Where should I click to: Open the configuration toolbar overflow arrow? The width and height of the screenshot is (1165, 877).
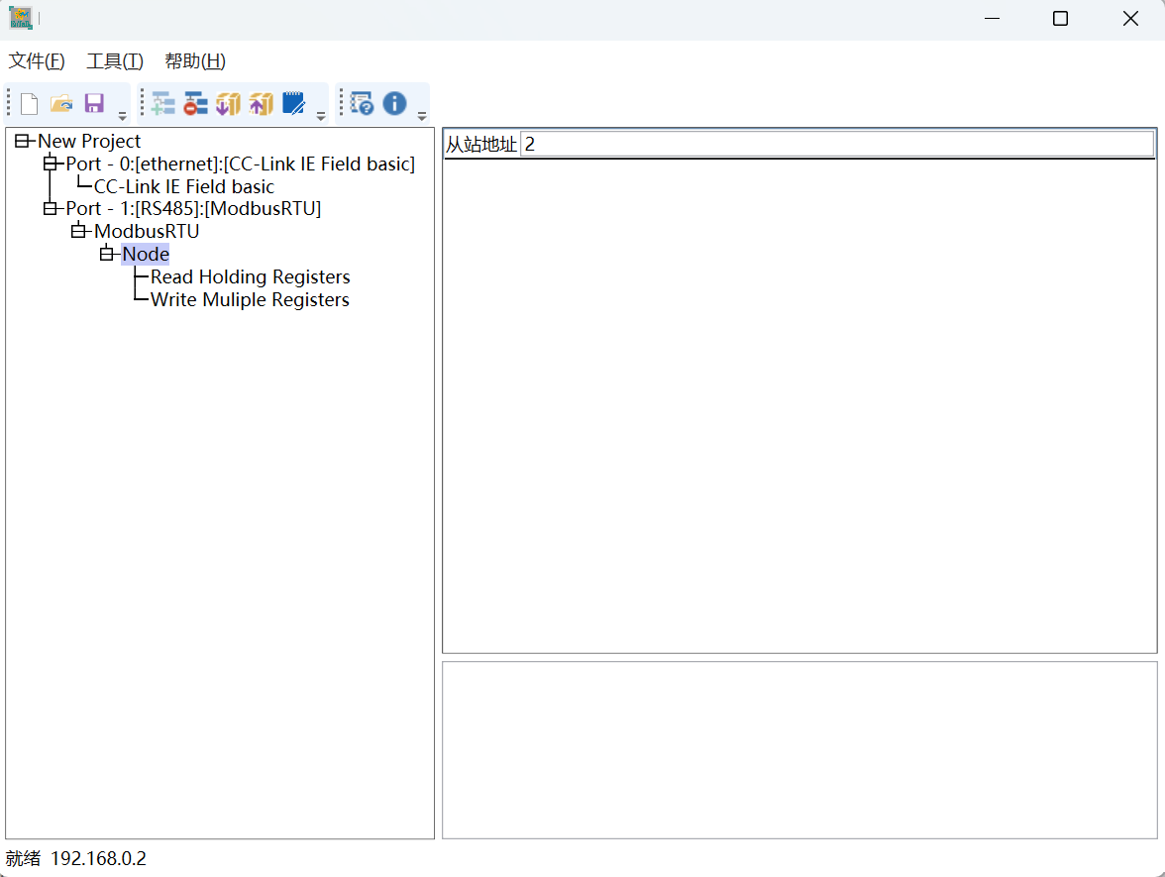pyautogui.click(x=321, y=116)
